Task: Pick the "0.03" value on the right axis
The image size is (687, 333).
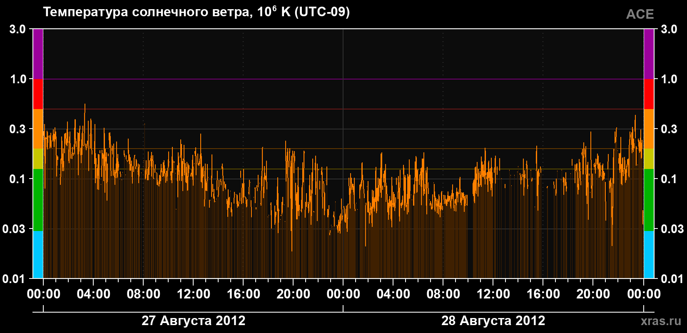Action: click(672, 229)
